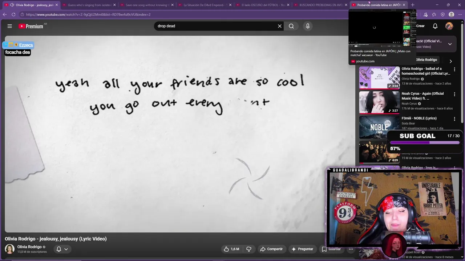Switch to Save one song tab
Screen dimensions: 465x261
pyautogui.click(x=146, y=5)
